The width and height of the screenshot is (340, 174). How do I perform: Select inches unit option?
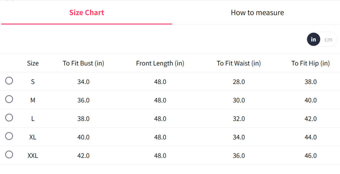[313, 39]
